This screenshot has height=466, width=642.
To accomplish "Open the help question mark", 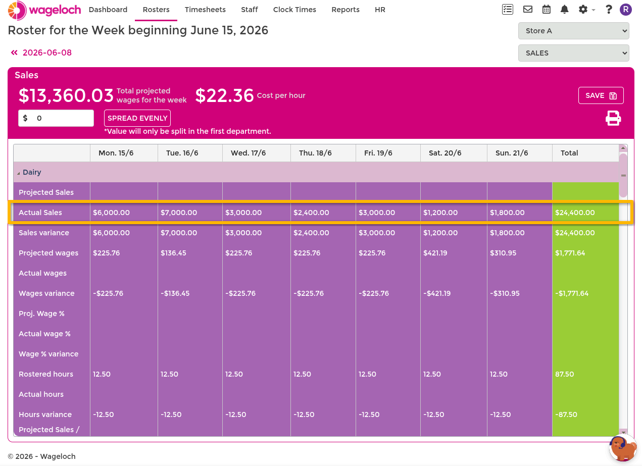I will [609, 10].
